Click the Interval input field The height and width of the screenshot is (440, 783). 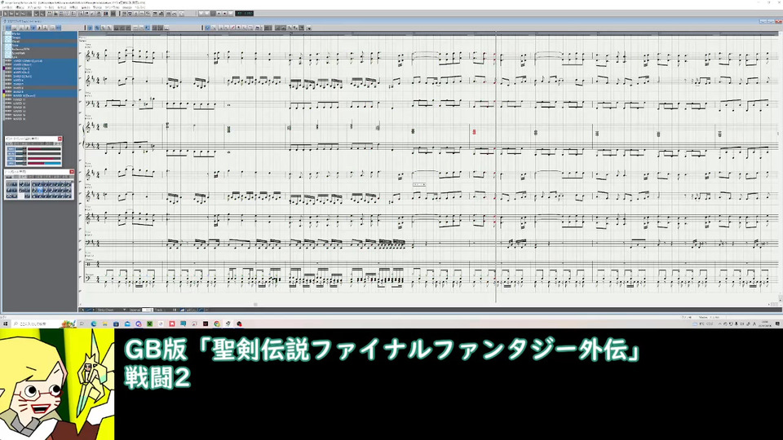[147, 310]
